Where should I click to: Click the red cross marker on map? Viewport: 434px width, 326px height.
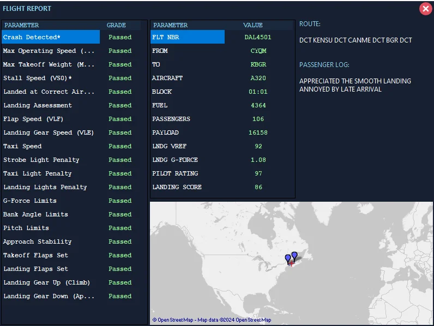point(291,264)
